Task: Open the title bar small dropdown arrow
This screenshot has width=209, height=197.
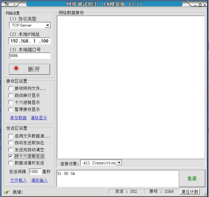Action: (x=14, y=4)
